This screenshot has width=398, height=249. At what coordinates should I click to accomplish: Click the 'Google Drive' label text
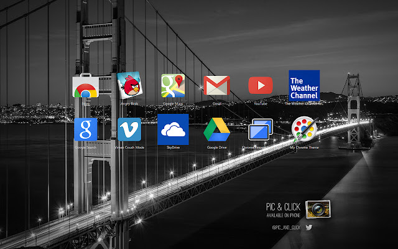point(217,148)
